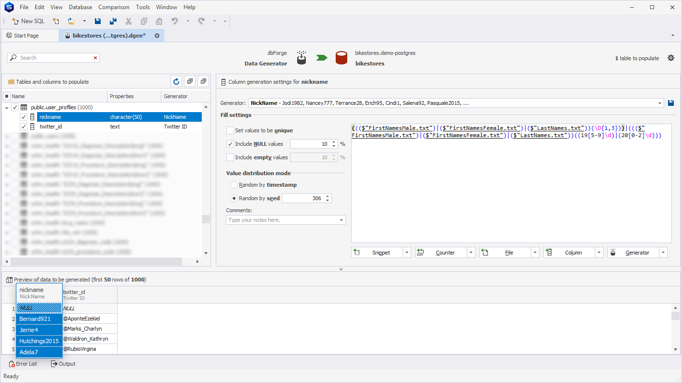Open the File menu
Viewport: 682px width, 383px height.
click(x=24, y=7)
